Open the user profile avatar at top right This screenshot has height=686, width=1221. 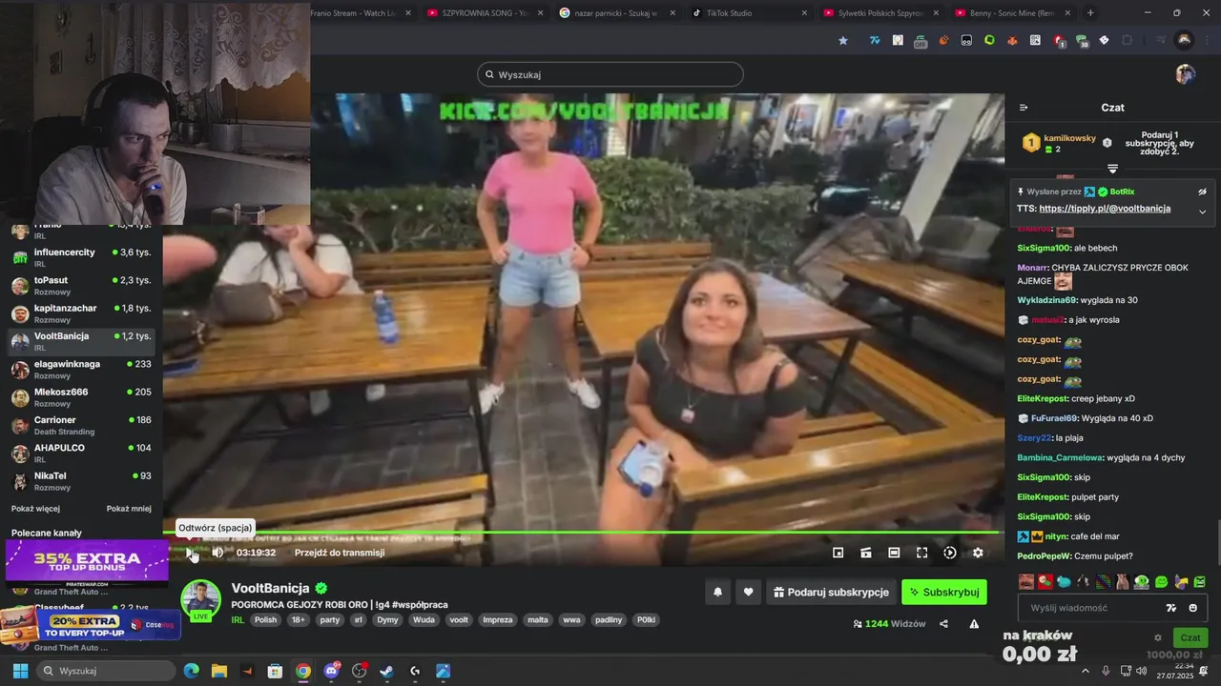(1185, 74)
